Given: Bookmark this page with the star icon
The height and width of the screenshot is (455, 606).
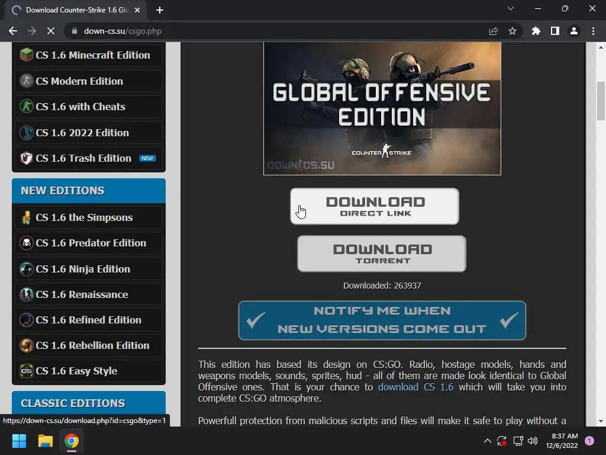Looking at the screenshot, I should [x=512, y=31].
